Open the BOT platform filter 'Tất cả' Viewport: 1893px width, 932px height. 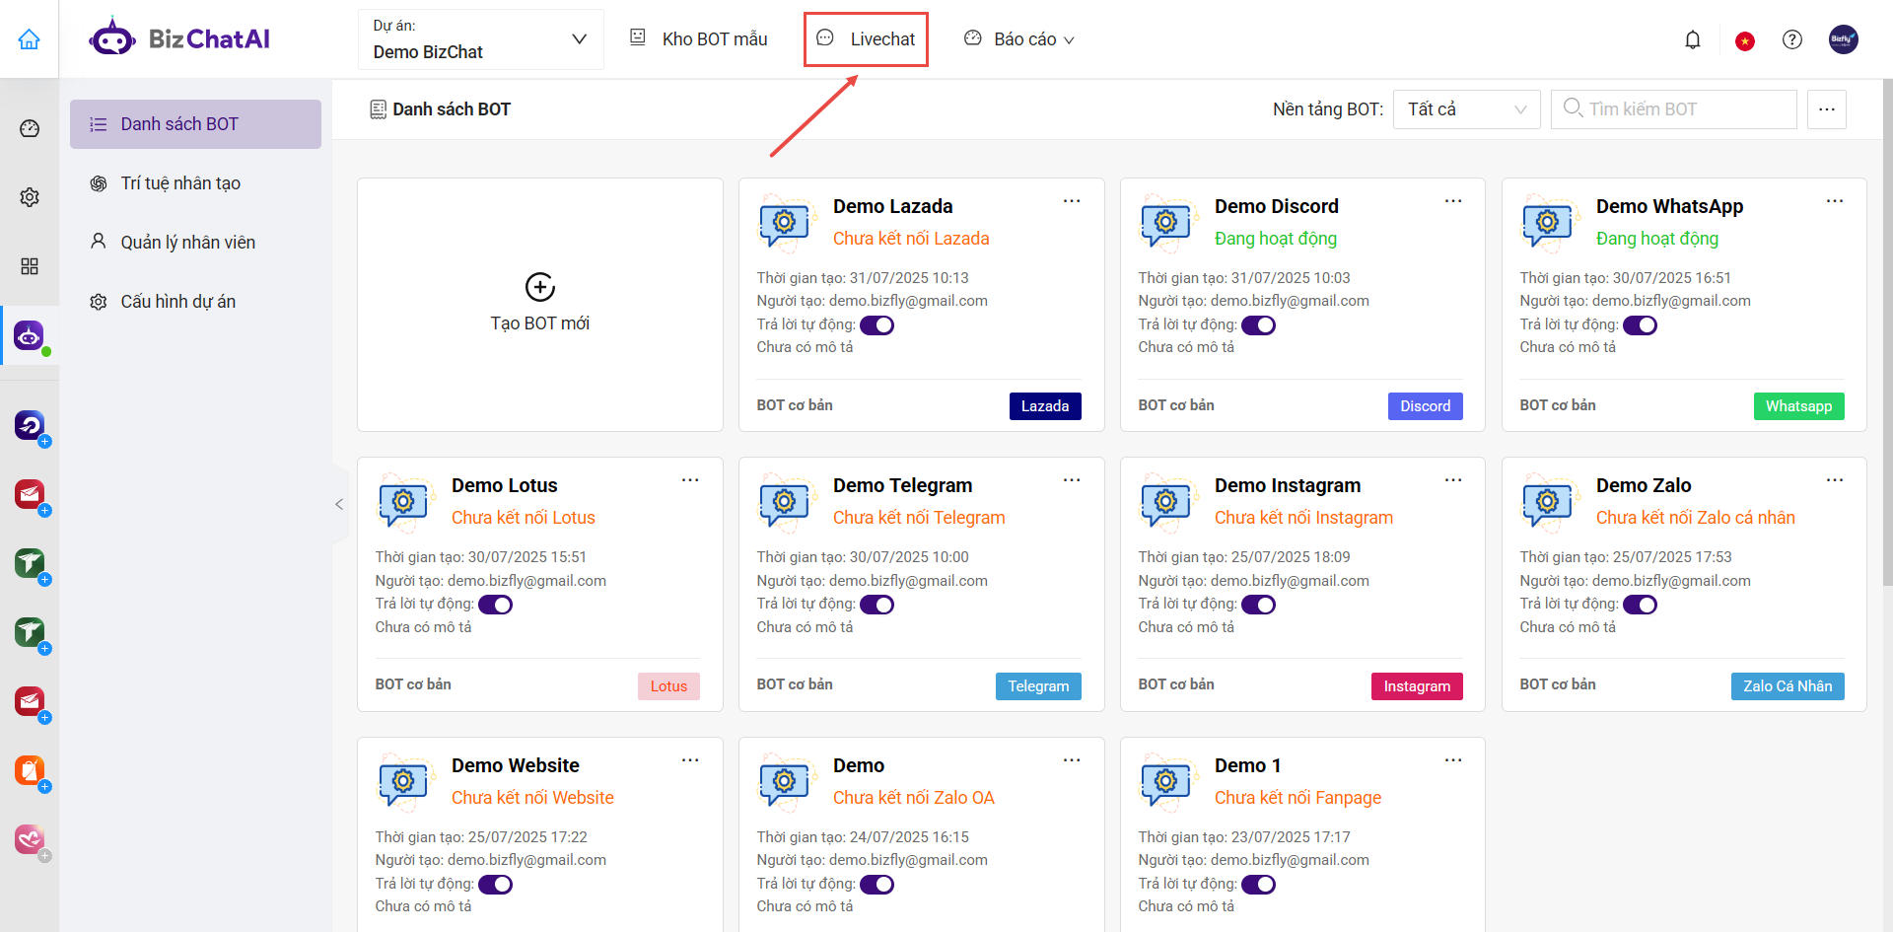[x=1466, y=109]
